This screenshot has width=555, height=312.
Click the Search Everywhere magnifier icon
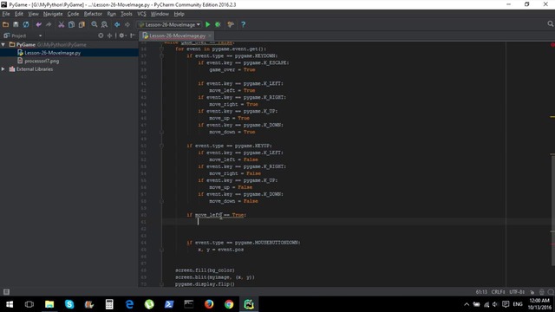click(x=551, y=23)
